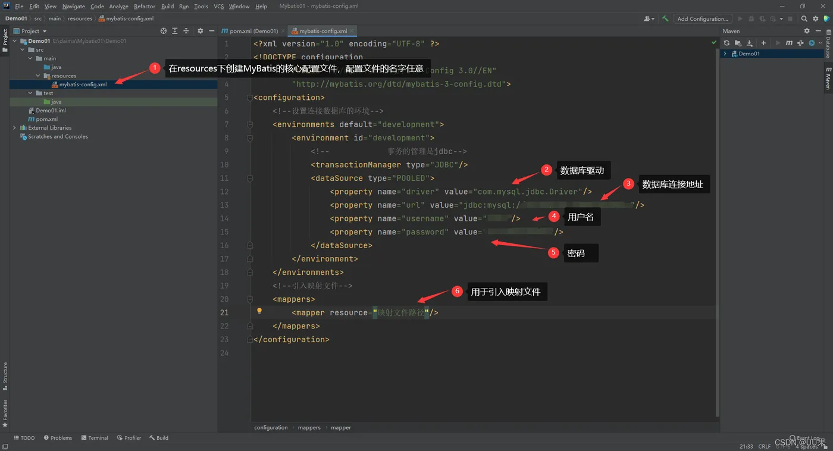Open the Terminal tool window
The width and height of the screenshot is (833, 451).
coord(95,438)
